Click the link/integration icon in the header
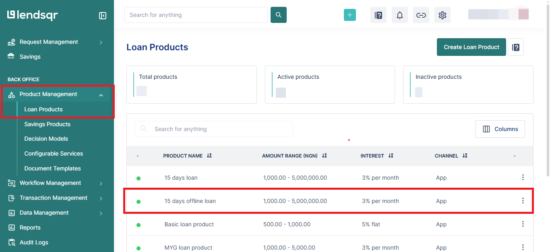 coord(421,15)
